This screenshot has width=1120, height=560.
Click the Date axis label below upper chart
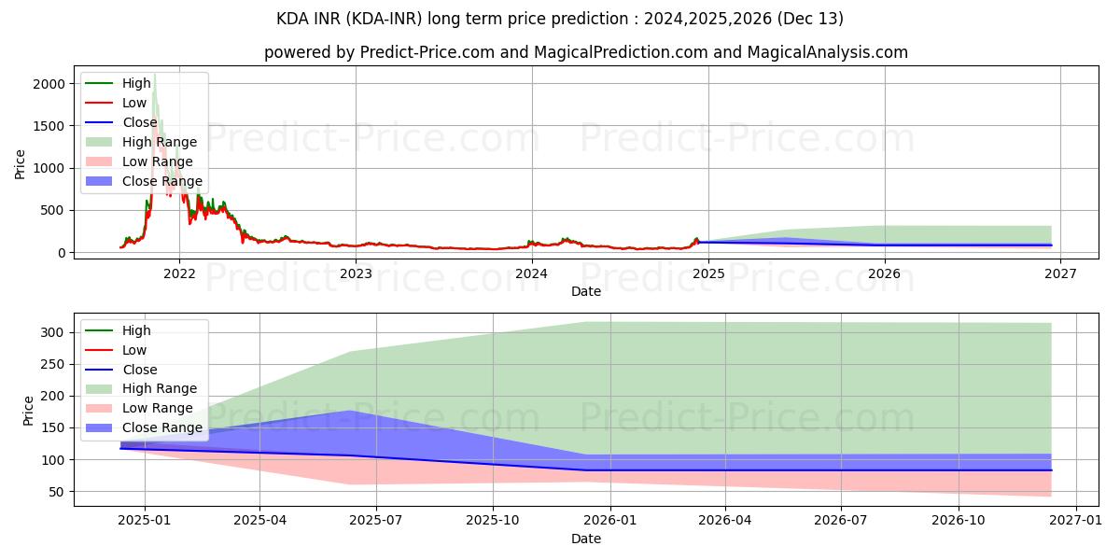[585, 291]
